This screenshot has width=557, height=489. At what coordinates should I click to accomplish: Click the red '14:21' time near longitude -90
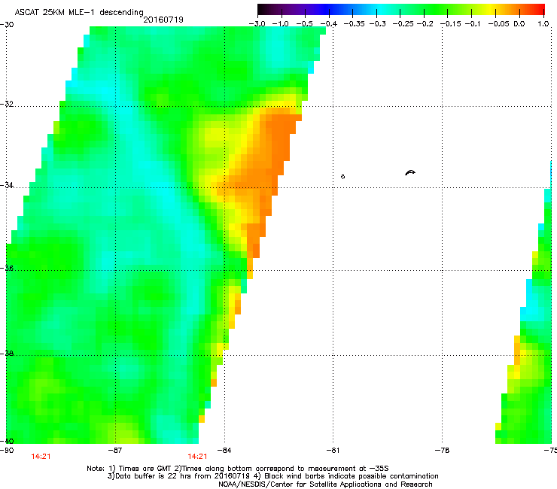41,457
